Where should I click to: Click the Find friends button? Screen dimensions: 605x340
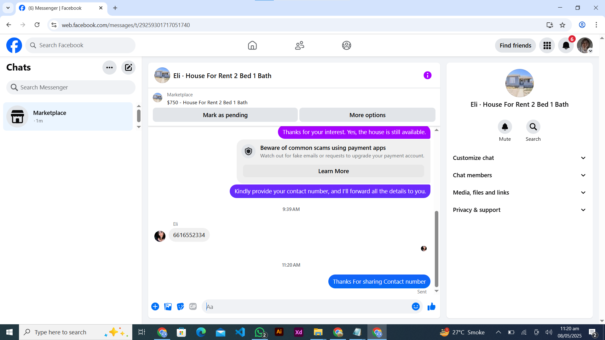[516, 45]
